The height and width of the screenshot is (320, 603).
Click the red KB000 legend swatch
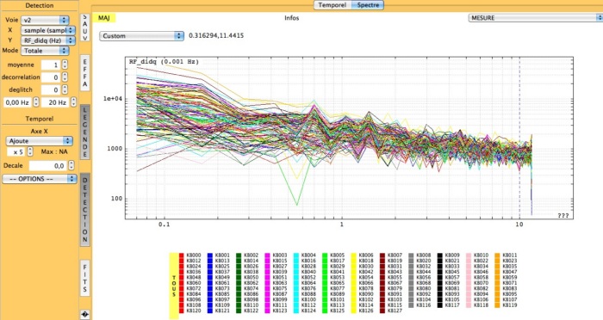[182, 255]
